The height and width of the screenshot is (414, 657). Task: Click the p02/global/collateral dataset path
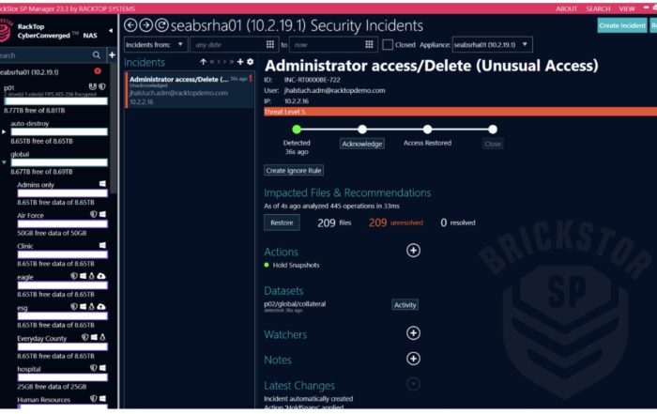click(x=295, y=304)
